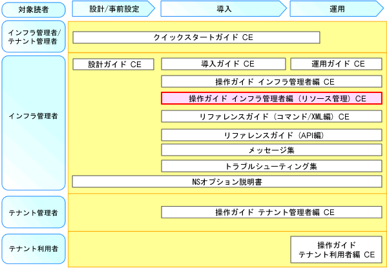387x268 pixels.
Task: Open リファレンスガイド (コマンド/XML編) CE box
Action: (272, 116)
